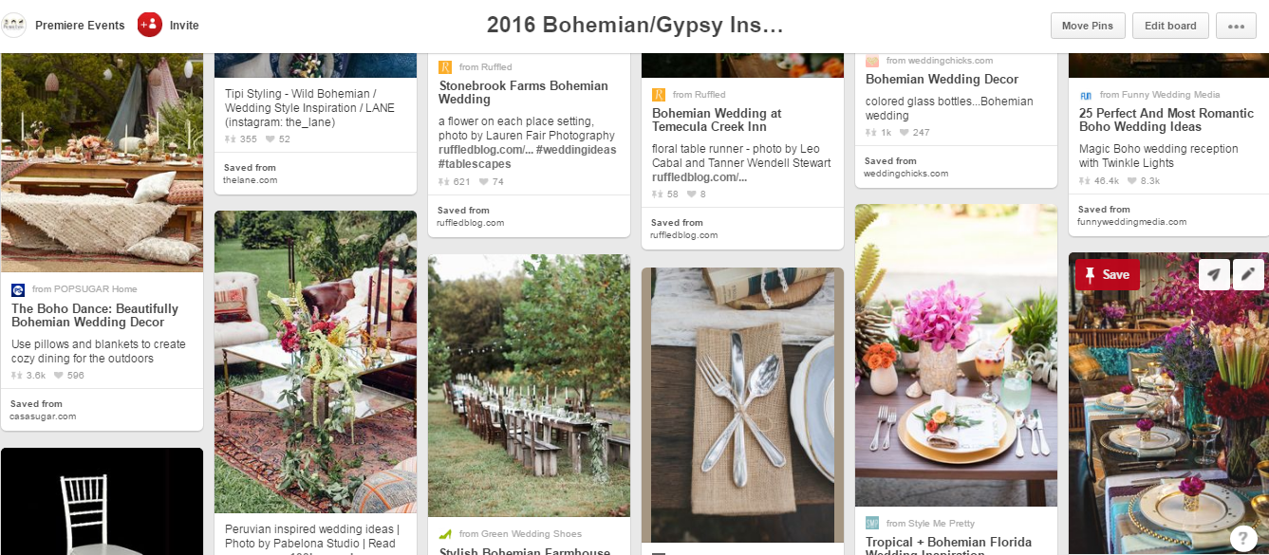Open the Premiere Events profile avatar
This screenshot has height=555, width=1269.
coord(14,25)
